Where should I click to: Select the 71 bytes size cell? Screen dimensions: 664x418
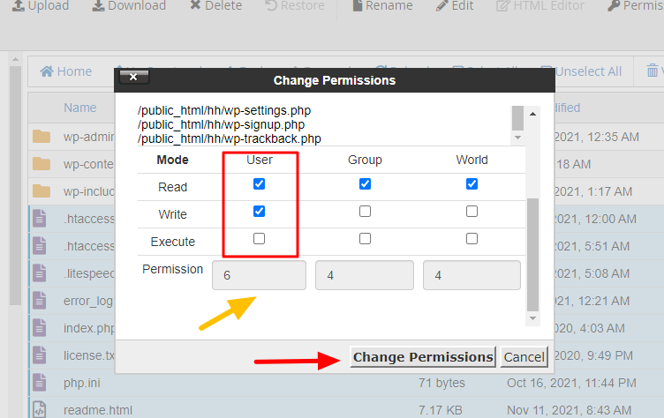point(441,383)
